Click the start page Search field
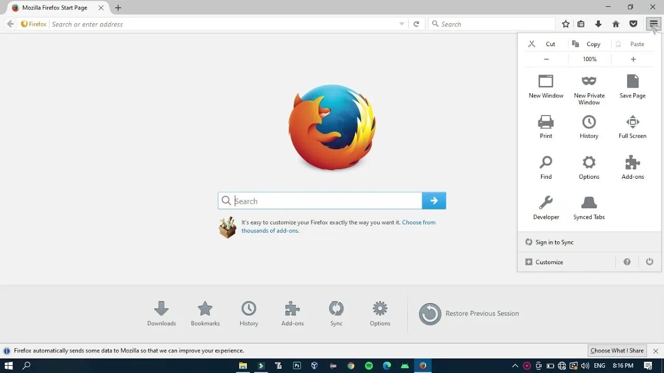 click(320, 201)
